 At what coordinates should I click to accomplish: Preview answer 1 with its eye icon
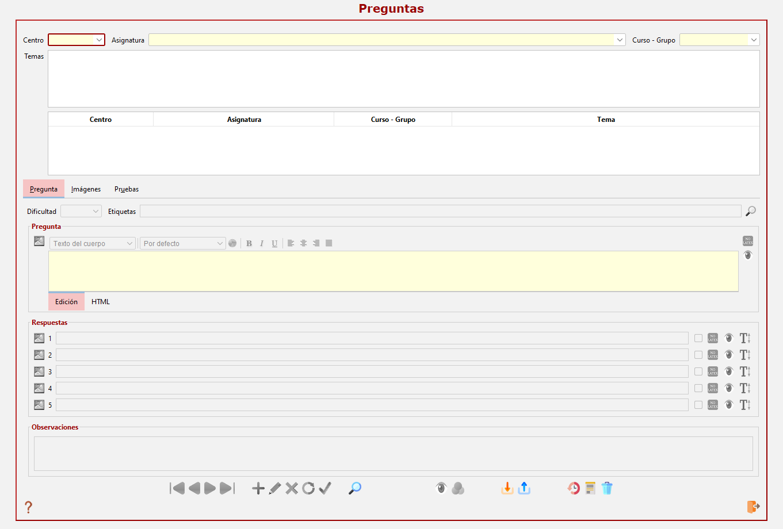point(729,338)
